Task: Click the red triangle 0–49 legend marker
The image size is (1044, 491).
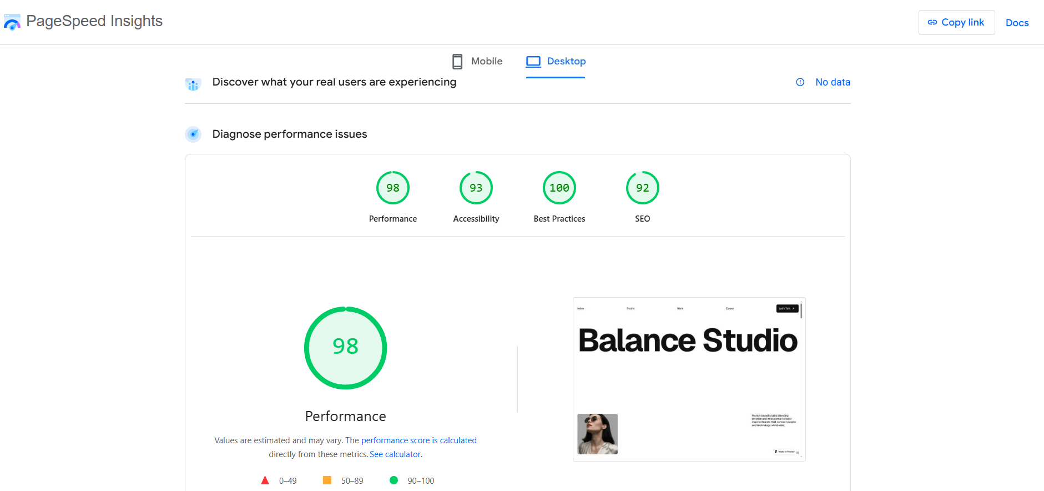Action: click(x=265, y=480)
